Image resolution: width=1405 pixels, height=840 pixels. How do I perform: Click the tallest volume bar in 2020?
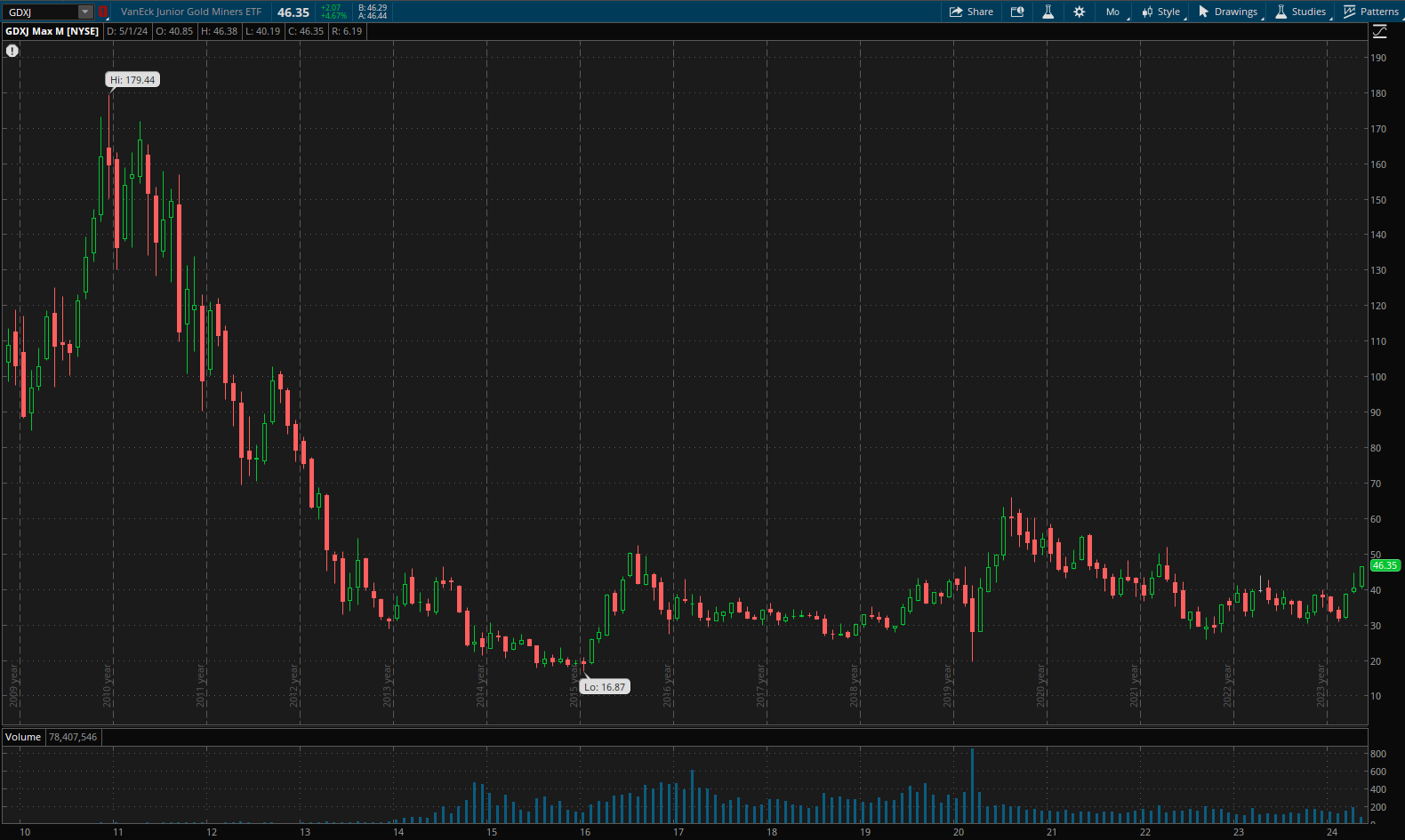pos(972,786)
